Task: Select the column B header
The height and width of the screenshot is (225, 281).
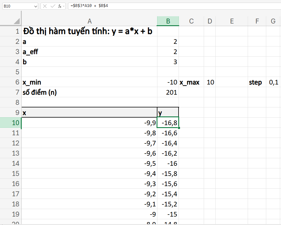Action: [168, 21]
